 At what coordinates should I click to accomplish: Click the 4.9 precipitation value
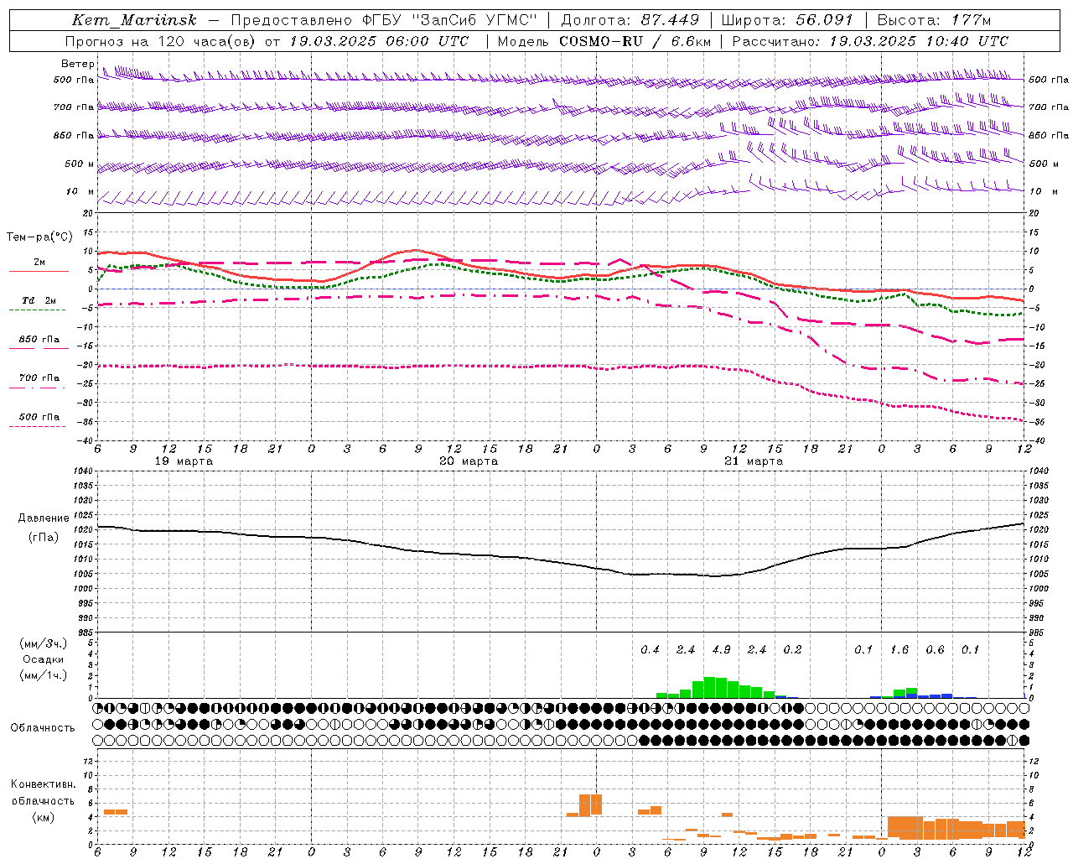point(721,650)
